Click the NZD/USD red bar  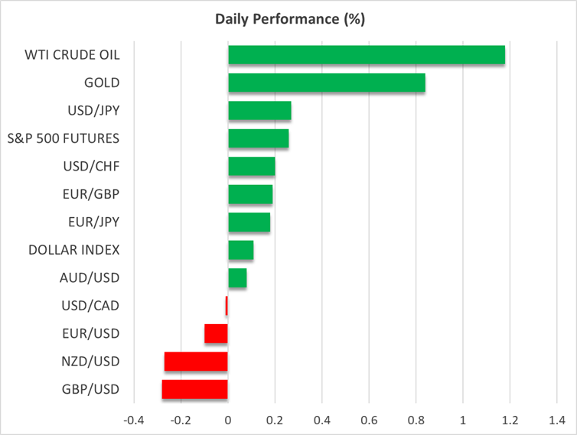coord(196,362)
